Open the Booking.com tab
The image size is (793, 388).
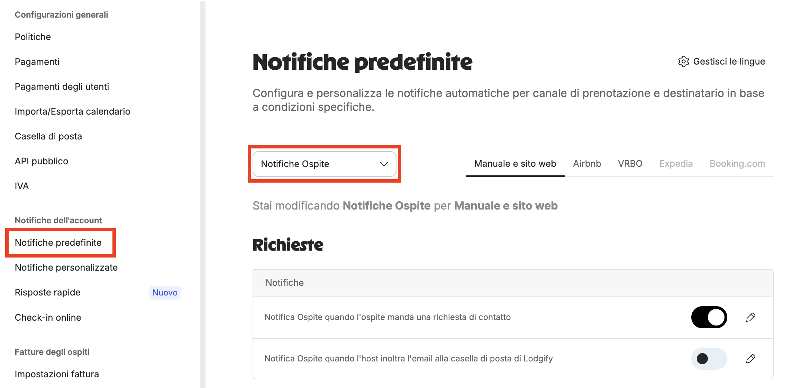click(737, 164)
